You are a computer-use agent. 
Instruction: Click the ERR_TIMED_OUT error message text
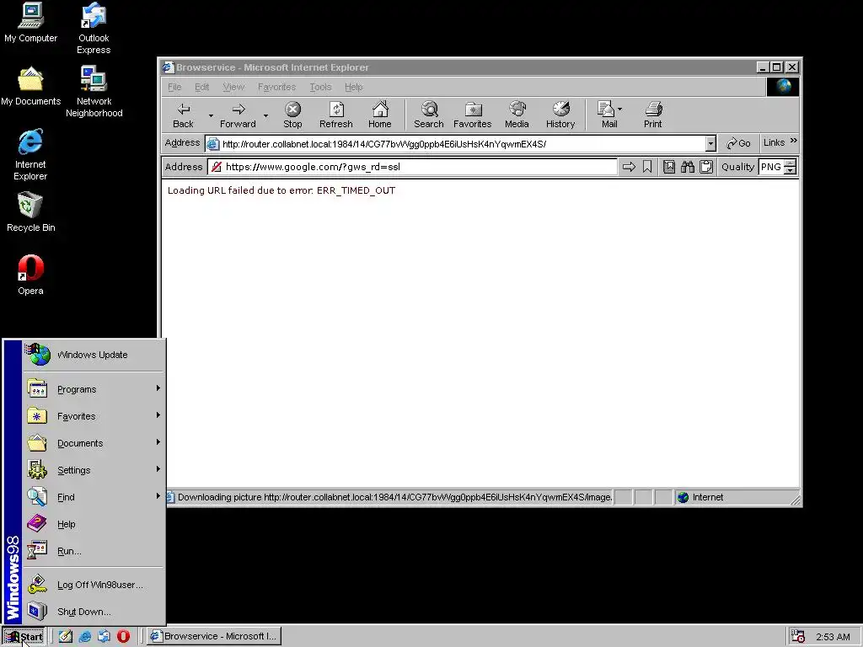click(281, 190)
